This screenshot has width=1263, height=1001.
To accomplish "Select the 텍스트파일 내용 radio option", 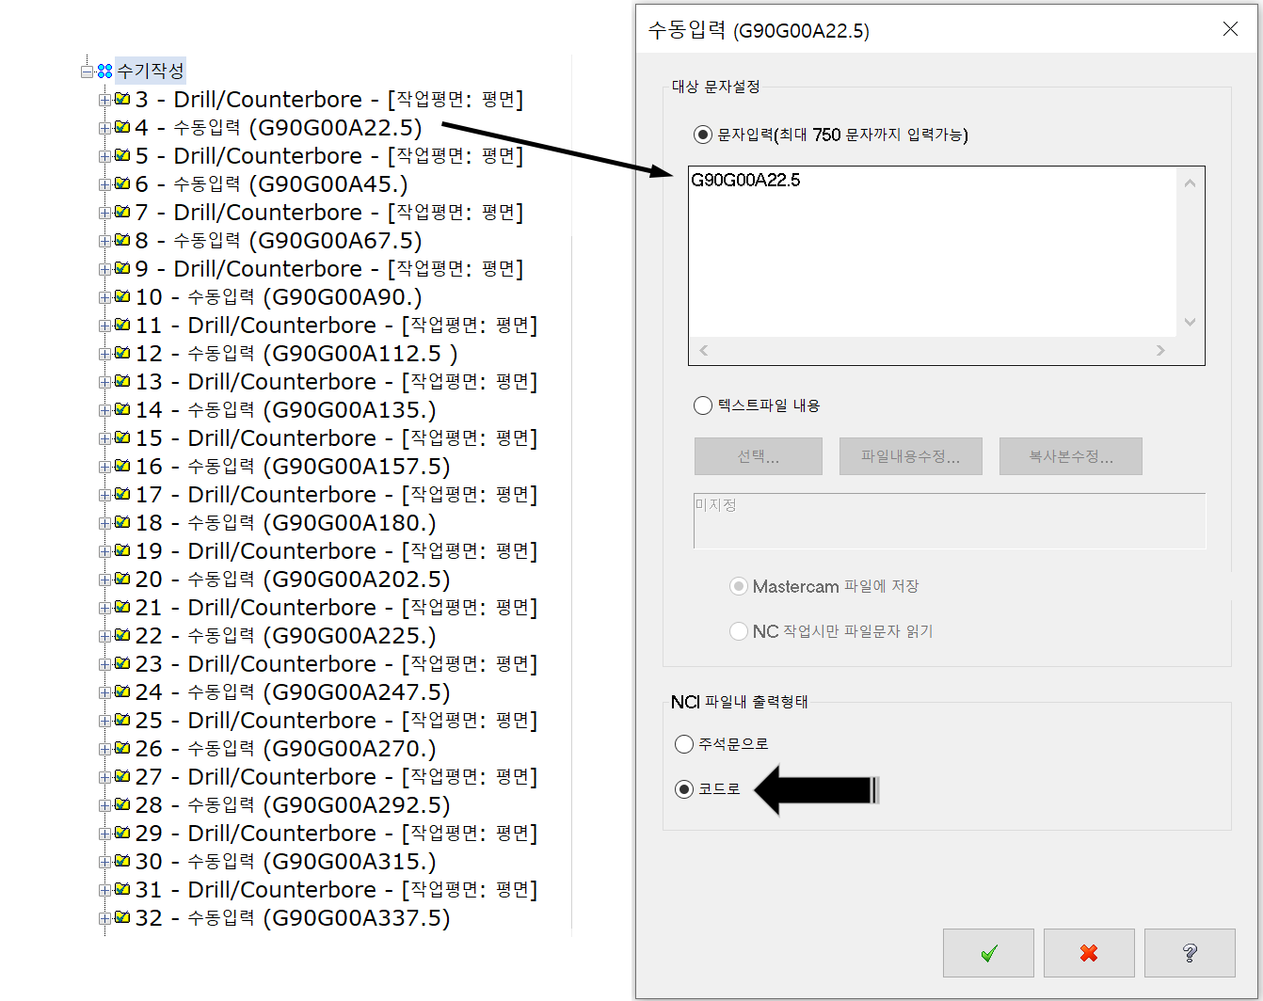I will (x=702, y=405).
